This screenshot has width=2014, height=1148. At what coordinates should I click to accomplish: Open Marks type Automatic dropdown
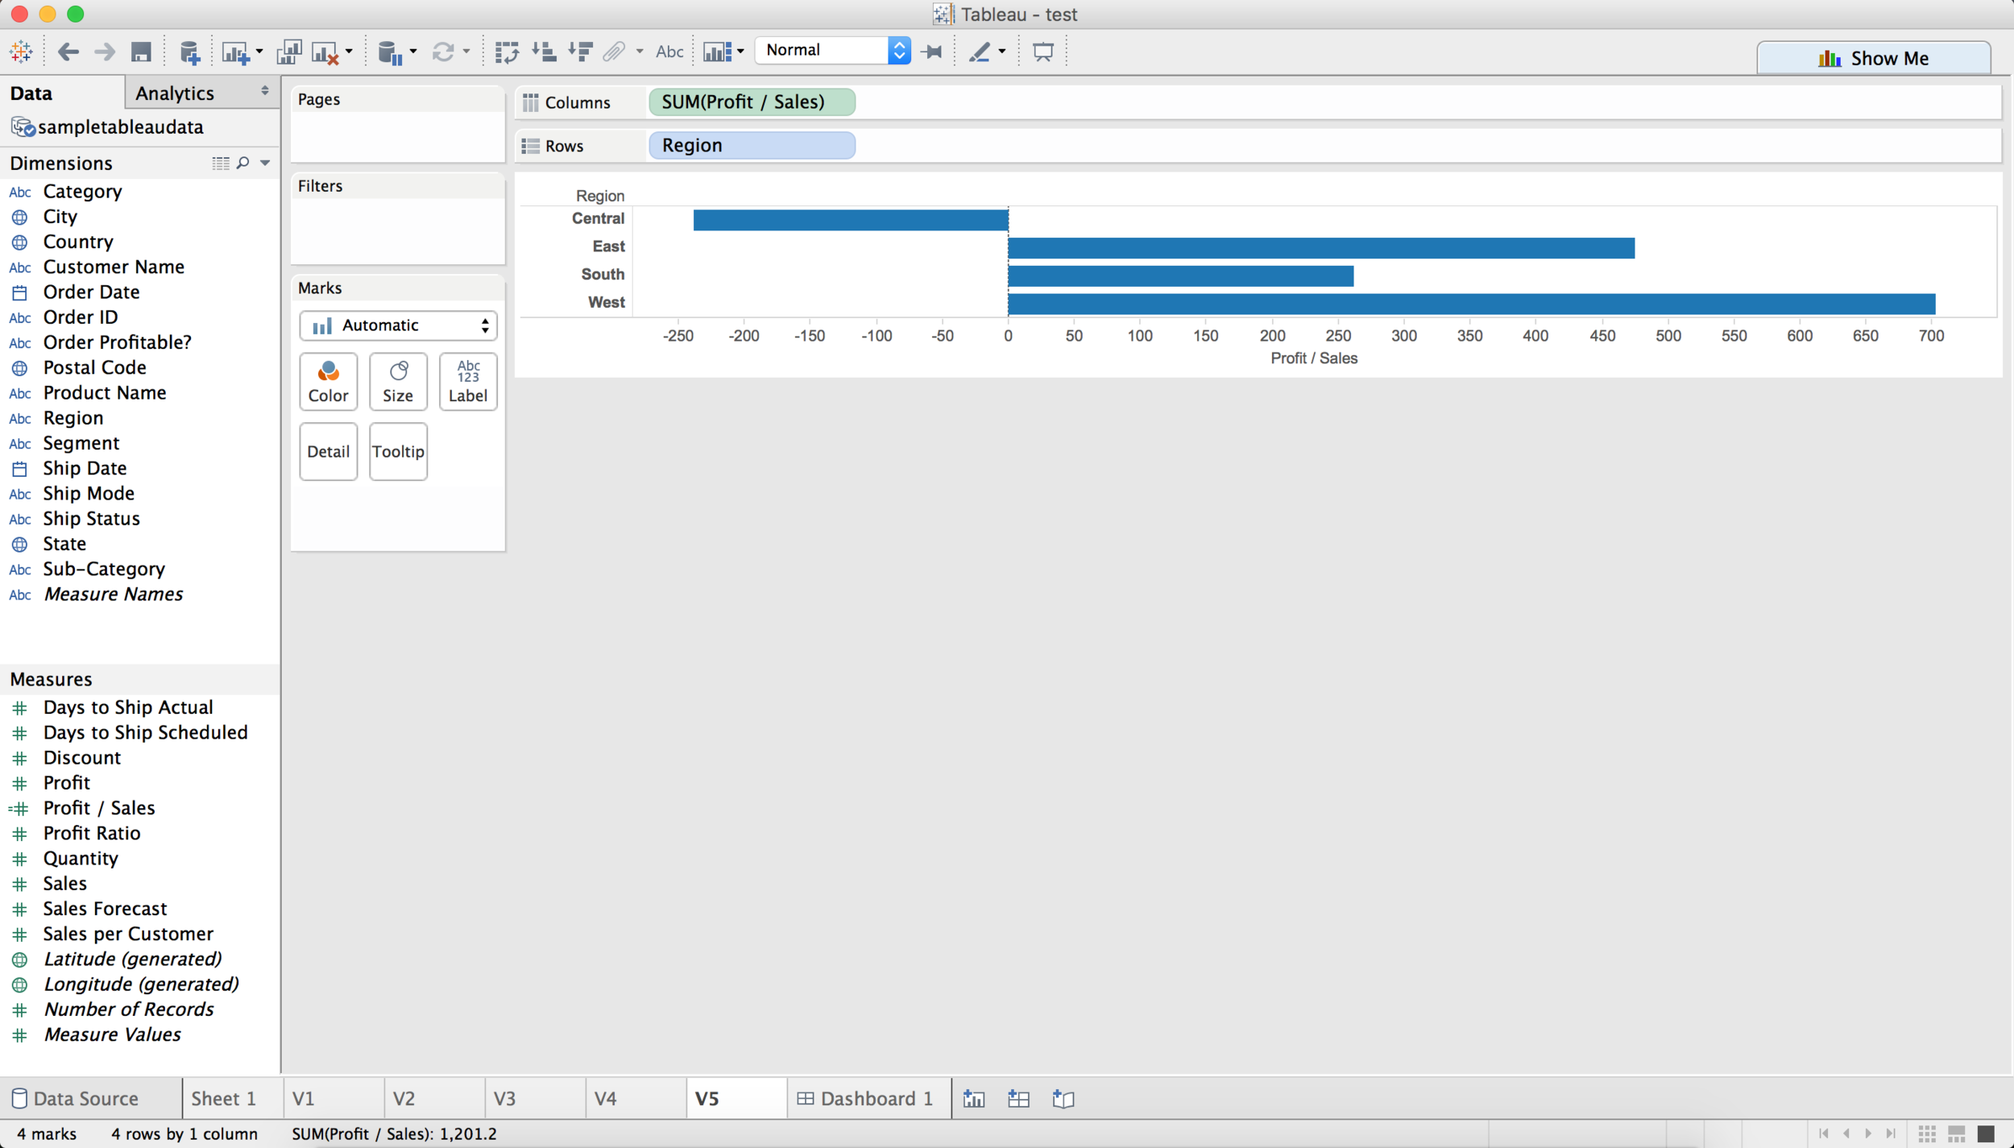coord(398,325)
